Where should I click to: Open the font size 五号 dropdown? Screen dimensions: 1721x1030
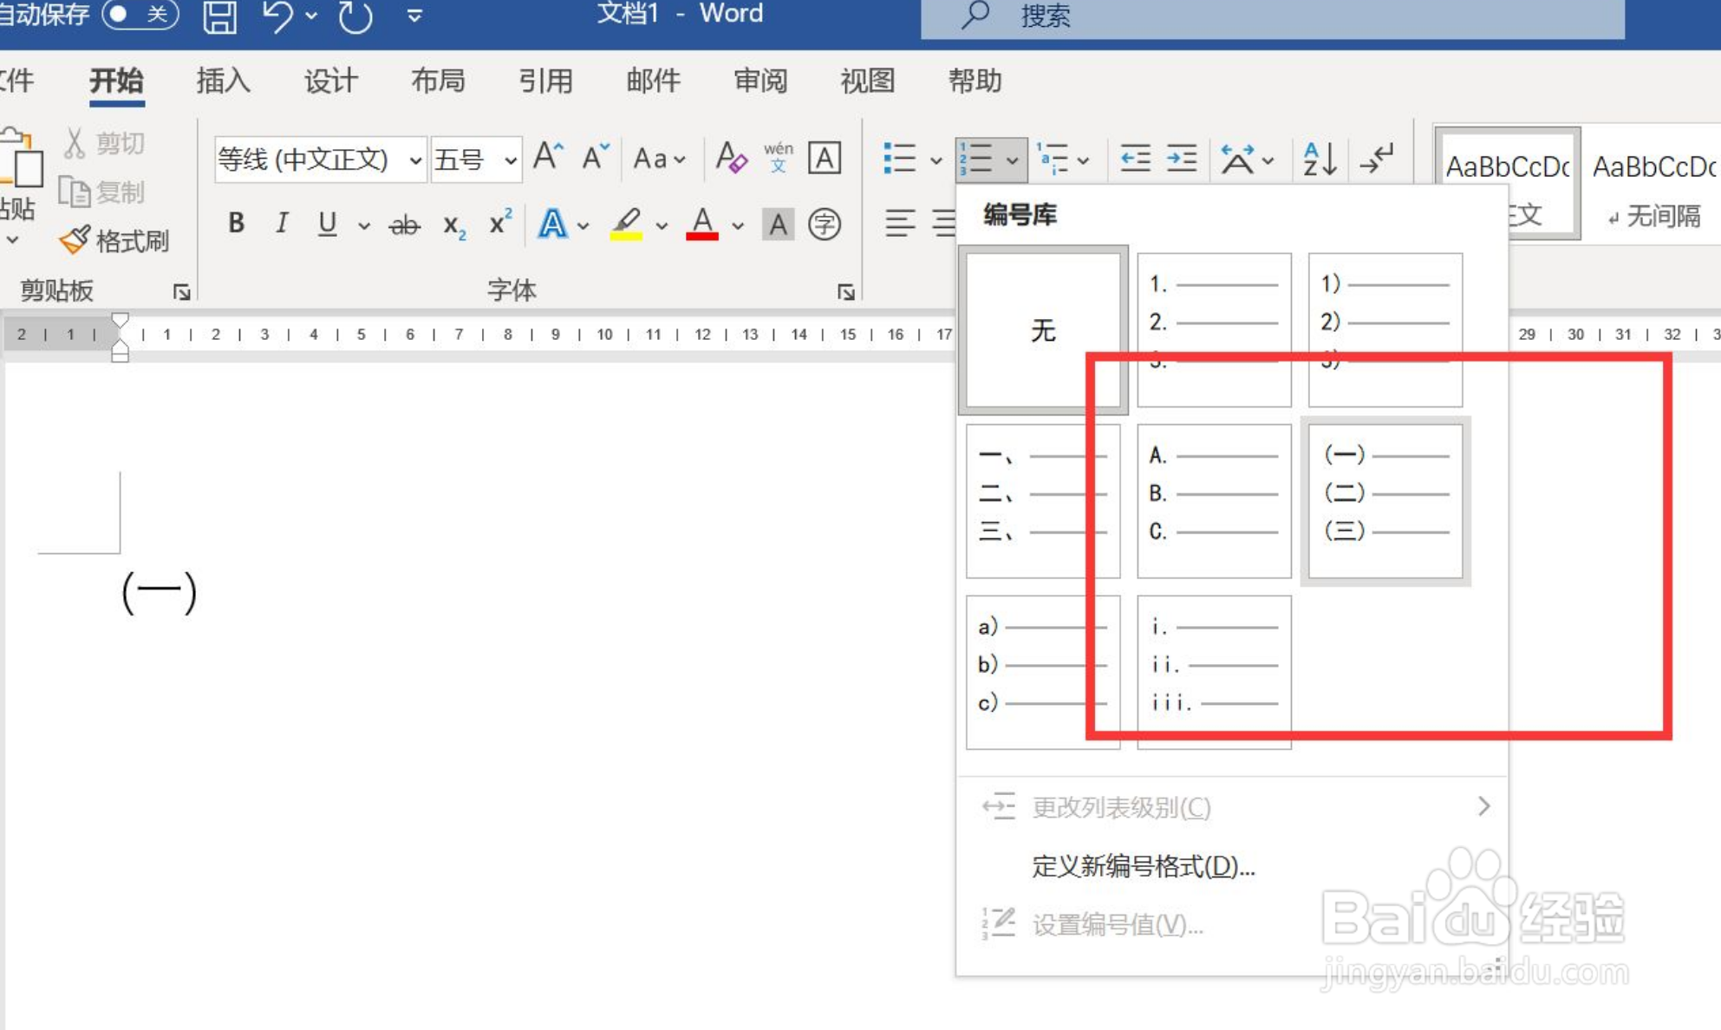(510, 160)
